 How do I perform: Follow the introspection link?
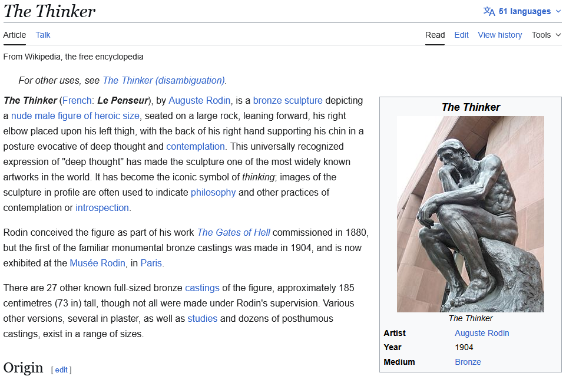pos(102,207)
